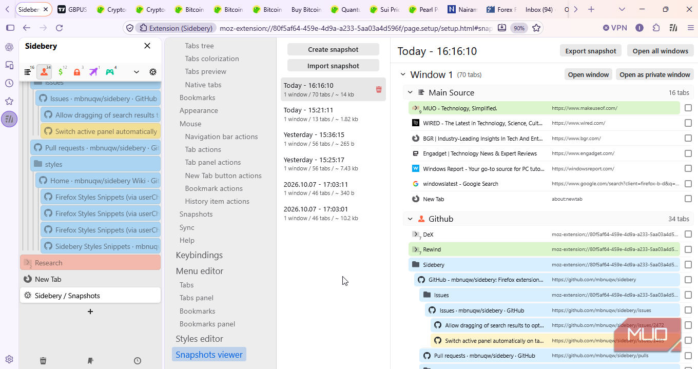Open the green game controller panel
The height and width of the screenshot is (369, 698).
click(x=110, y=72)
